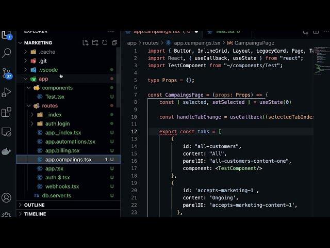Viewport: 330px width, 248px height.
Task: Collapse the components folder
Action: [29, 88]
